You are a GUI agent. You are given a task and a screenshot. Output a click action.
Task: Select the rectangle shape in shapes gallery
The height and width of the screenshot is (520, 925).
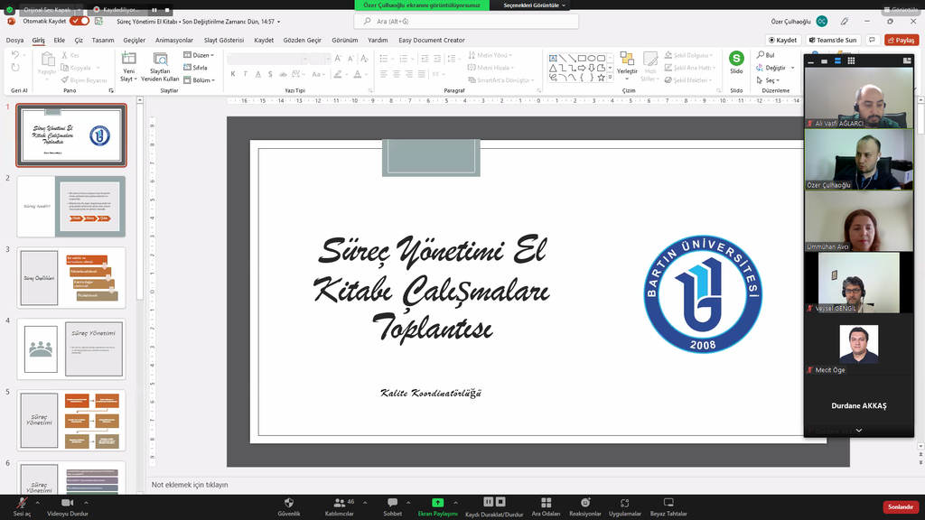point(582,58)
